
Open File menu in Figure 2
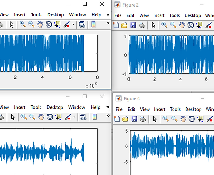[x=118, y=15]
